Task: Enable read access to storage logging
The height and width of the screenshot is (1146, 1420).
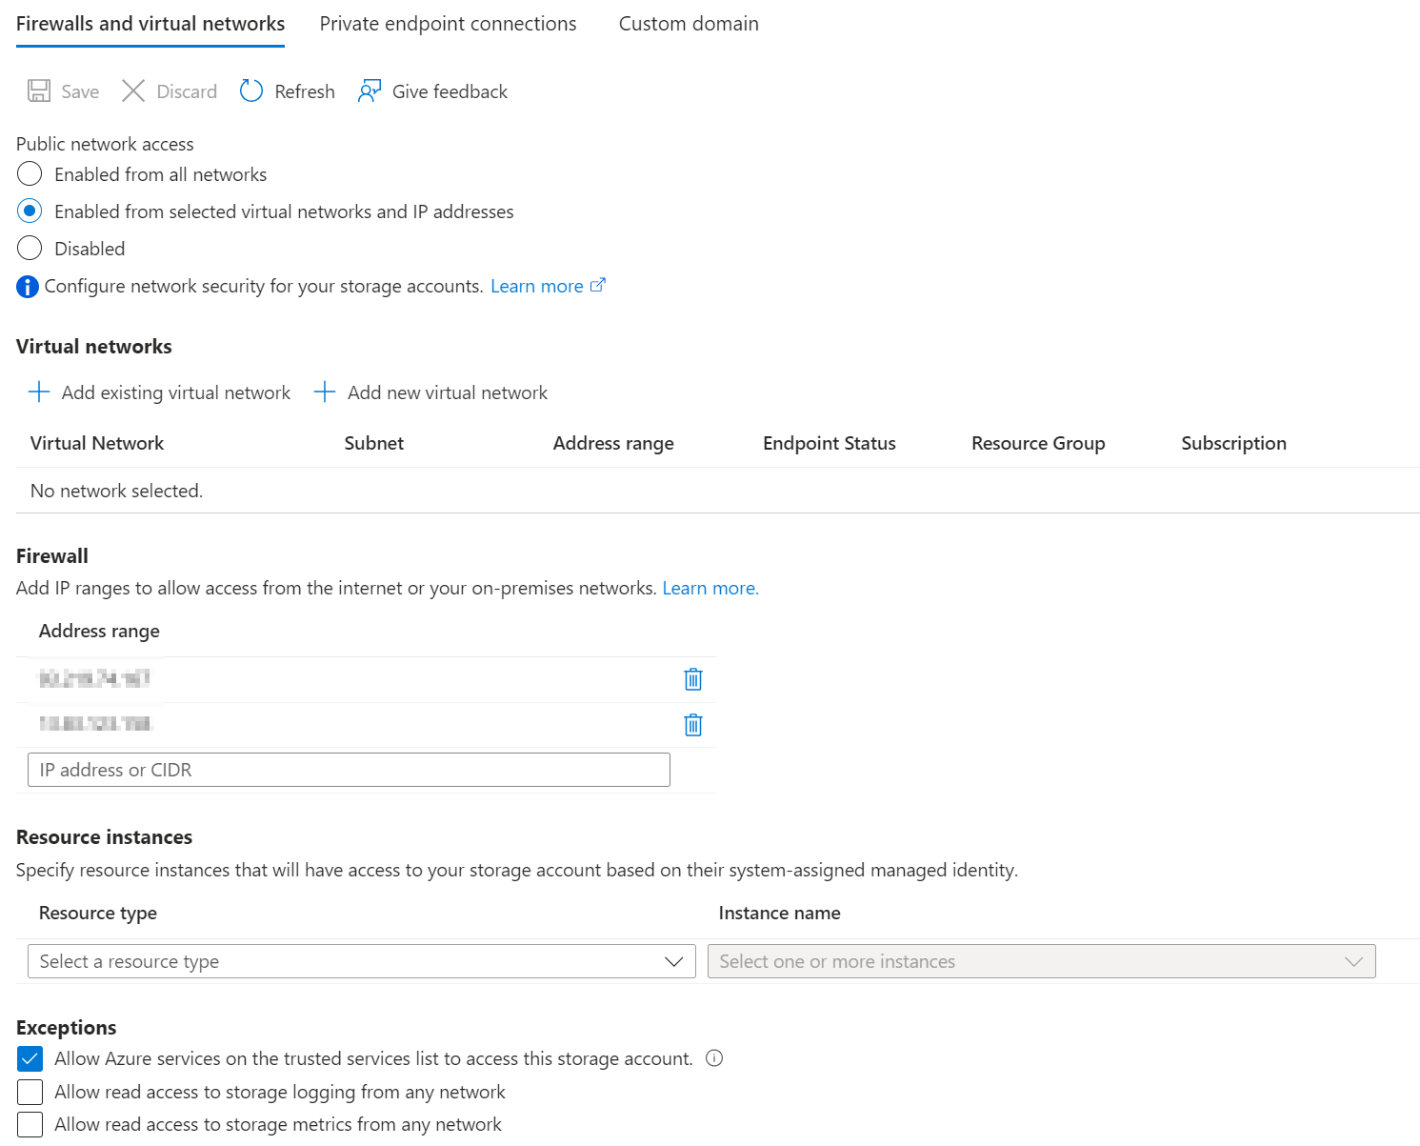Action: pos(30,1092)
